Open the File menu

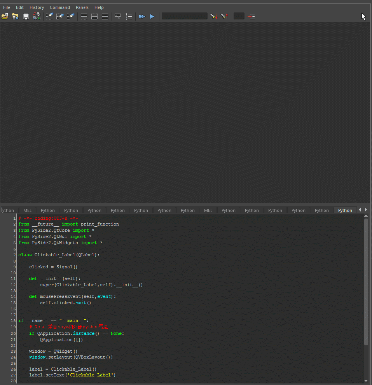pos(7,7)
